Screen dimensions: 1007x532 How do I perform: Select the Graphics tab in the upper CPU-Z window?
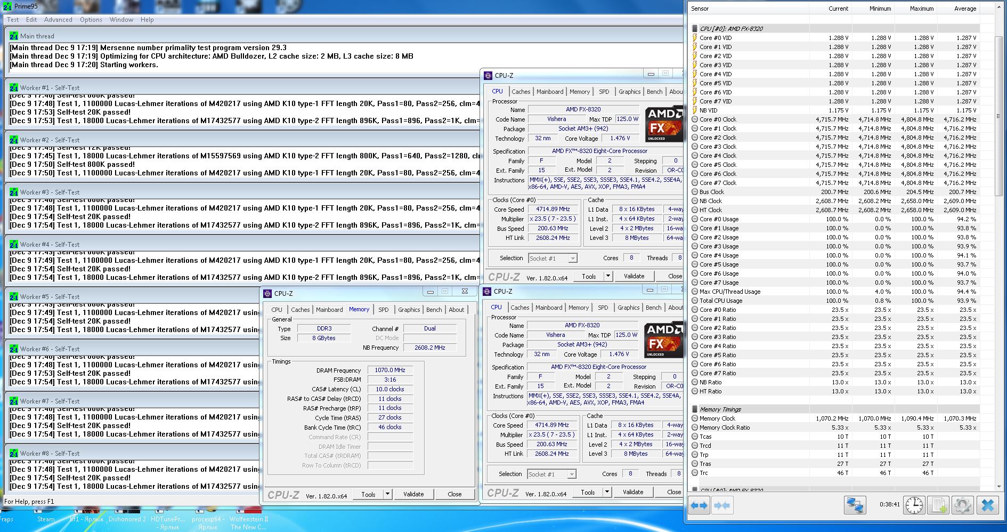(630, 92)
